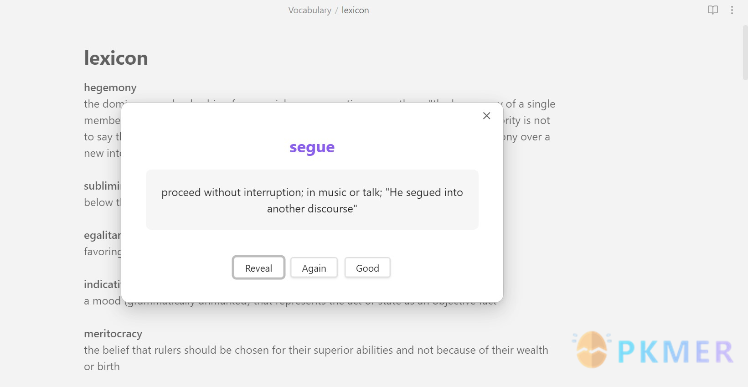This screenshot has height=387, width=748.
Task: Click the PKMER logo icon
Action: click(592, 350)
